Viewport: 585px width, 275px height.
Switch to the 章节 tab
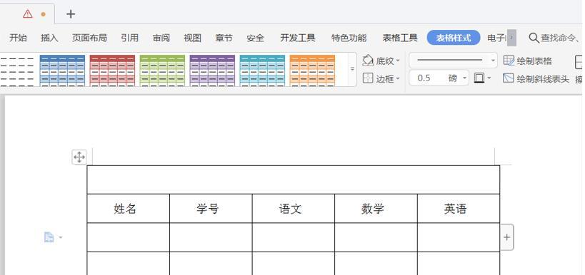click(224, 38)
